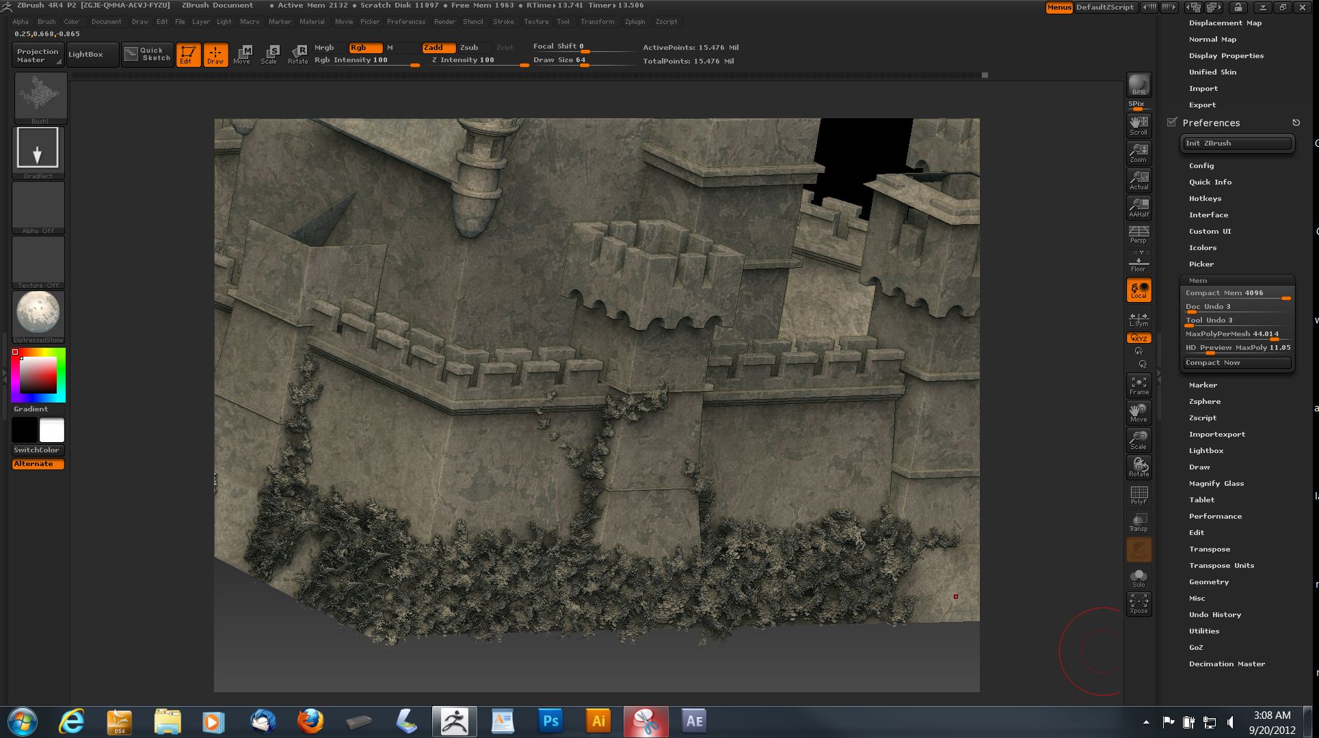Click the Zoom document icon

tap(1138, 152)
